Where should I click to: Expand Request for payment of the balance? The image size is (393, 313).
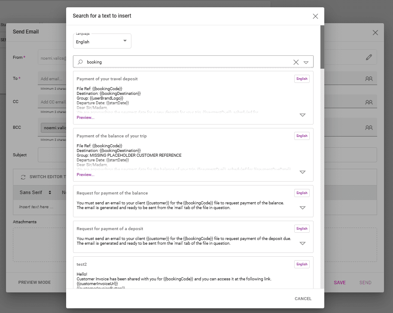[302, 208]
